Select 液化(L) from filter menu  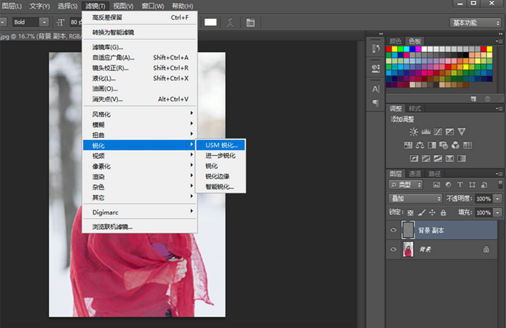[140, 78]
